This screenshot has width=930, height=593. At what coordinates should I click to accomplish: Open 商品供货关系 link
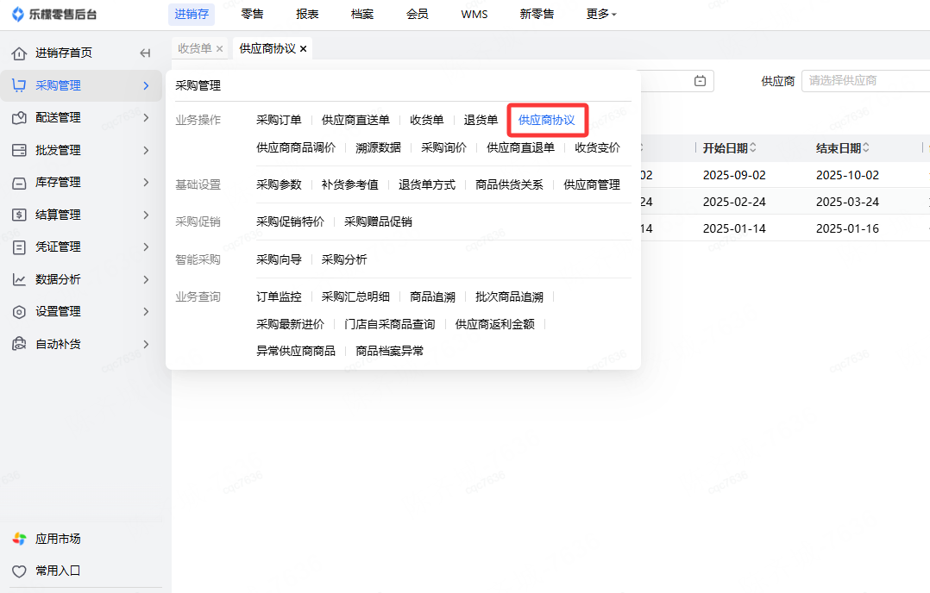[x=509, y=184]
